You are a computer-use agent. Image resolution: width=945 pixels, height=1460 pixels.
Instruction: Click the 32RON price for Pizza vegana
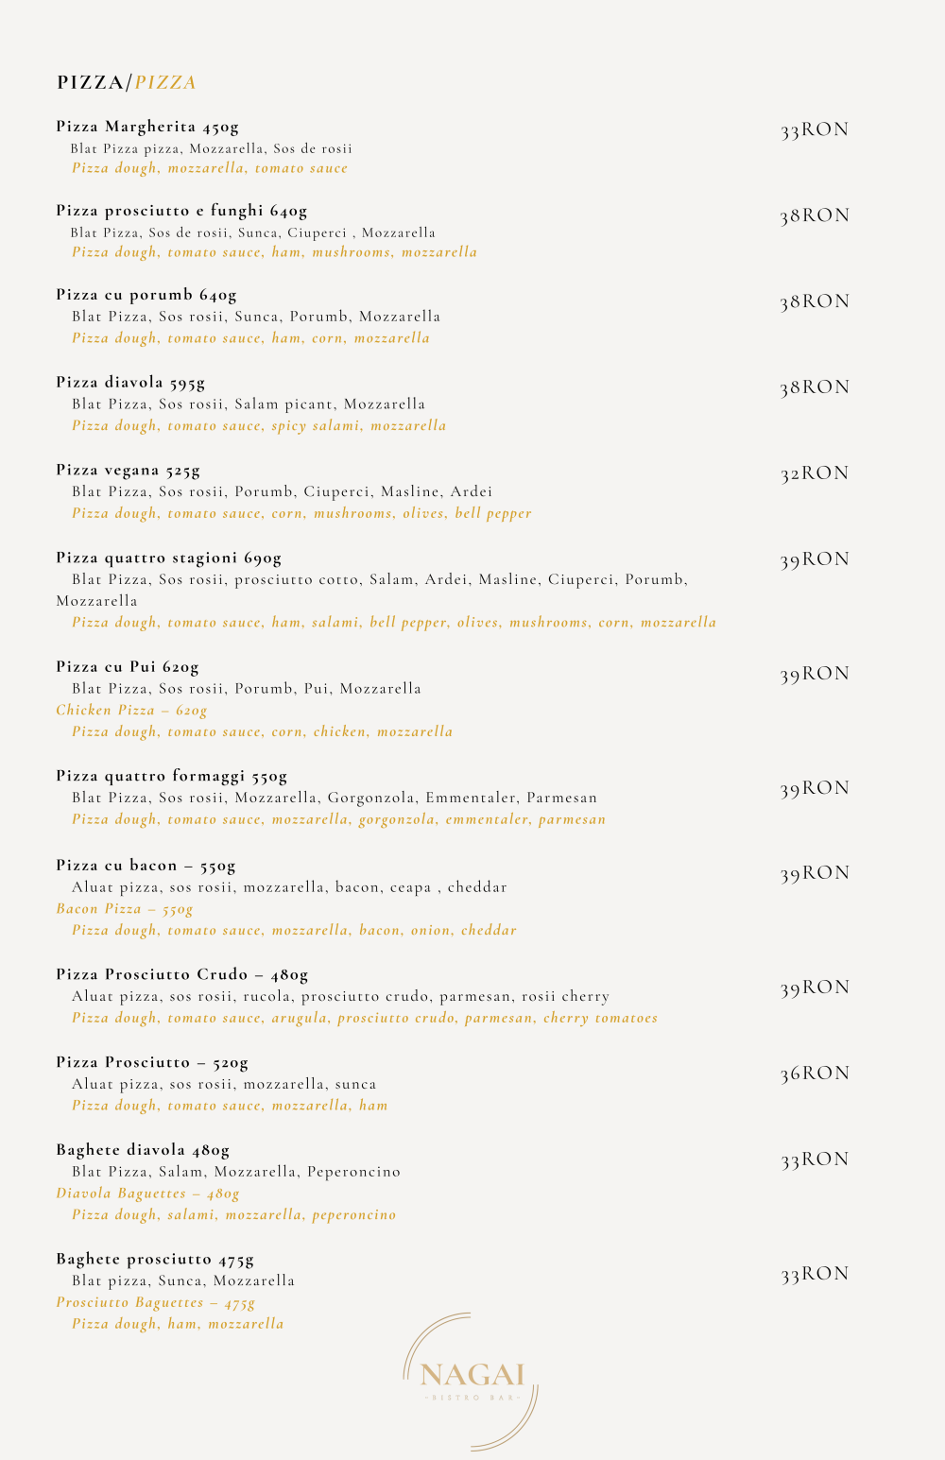[815, 473]
